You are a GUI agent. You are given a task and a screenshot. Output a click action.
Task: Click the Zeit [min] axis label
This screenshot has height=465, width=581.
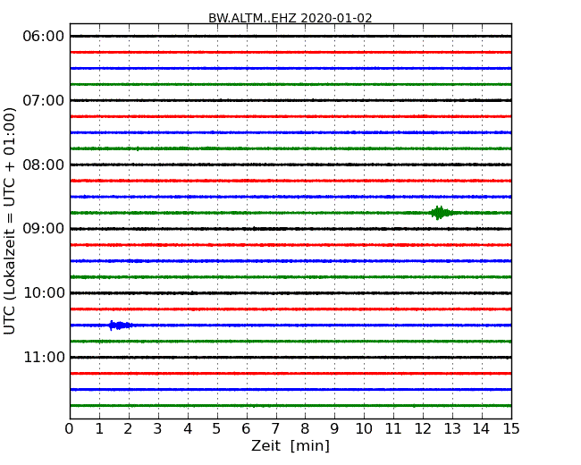290,445
